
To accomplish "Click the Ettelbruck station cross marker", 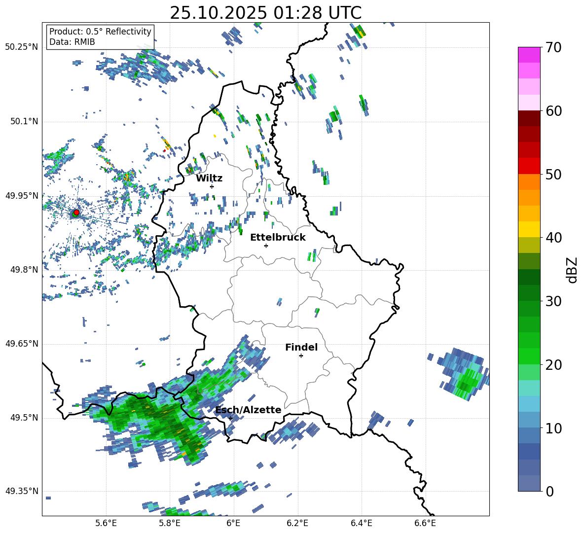I will [266, 246].
